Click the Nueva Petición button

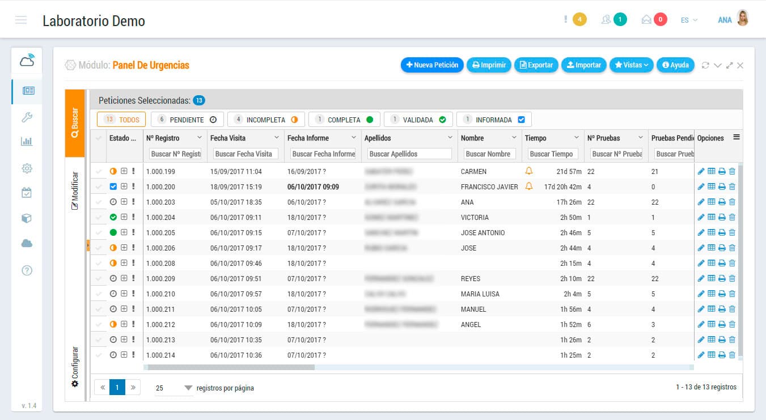click(x=432, y=65)
